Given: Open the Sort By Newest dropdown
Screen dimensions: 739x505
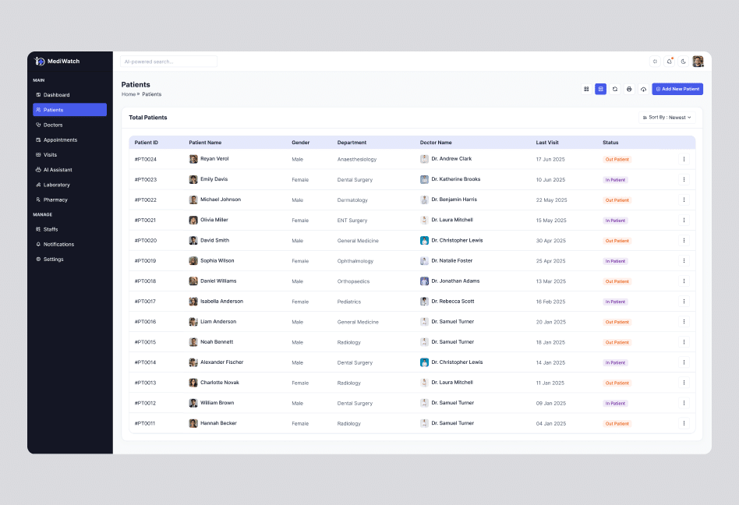Looking at the screenshot, I should (668, 117).
